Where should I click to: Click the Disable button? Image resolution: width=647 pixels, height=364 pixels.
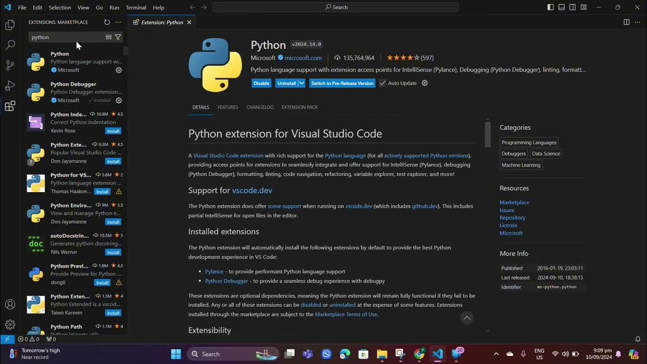[x=261, y=83]
